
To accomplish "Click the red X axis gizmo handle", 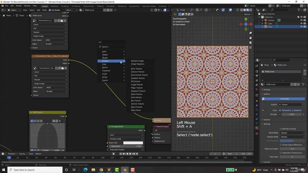I will tap(251, 24).
